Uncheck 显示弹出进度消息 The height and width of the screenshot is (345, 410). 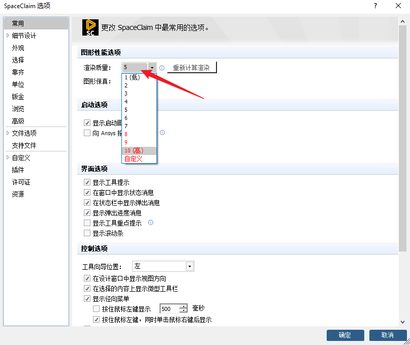(87, 213)
